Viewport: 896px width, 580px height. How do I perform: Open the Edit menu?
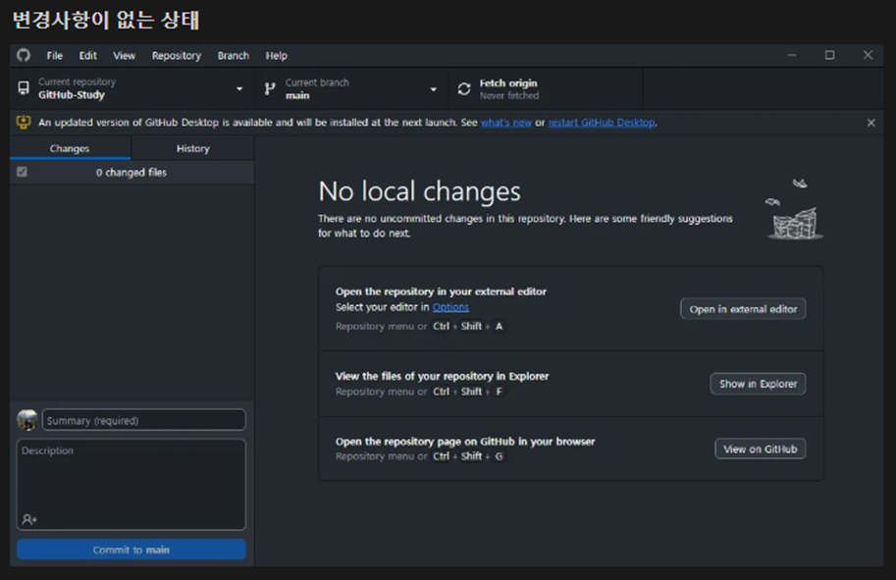[x=87, y=55]
